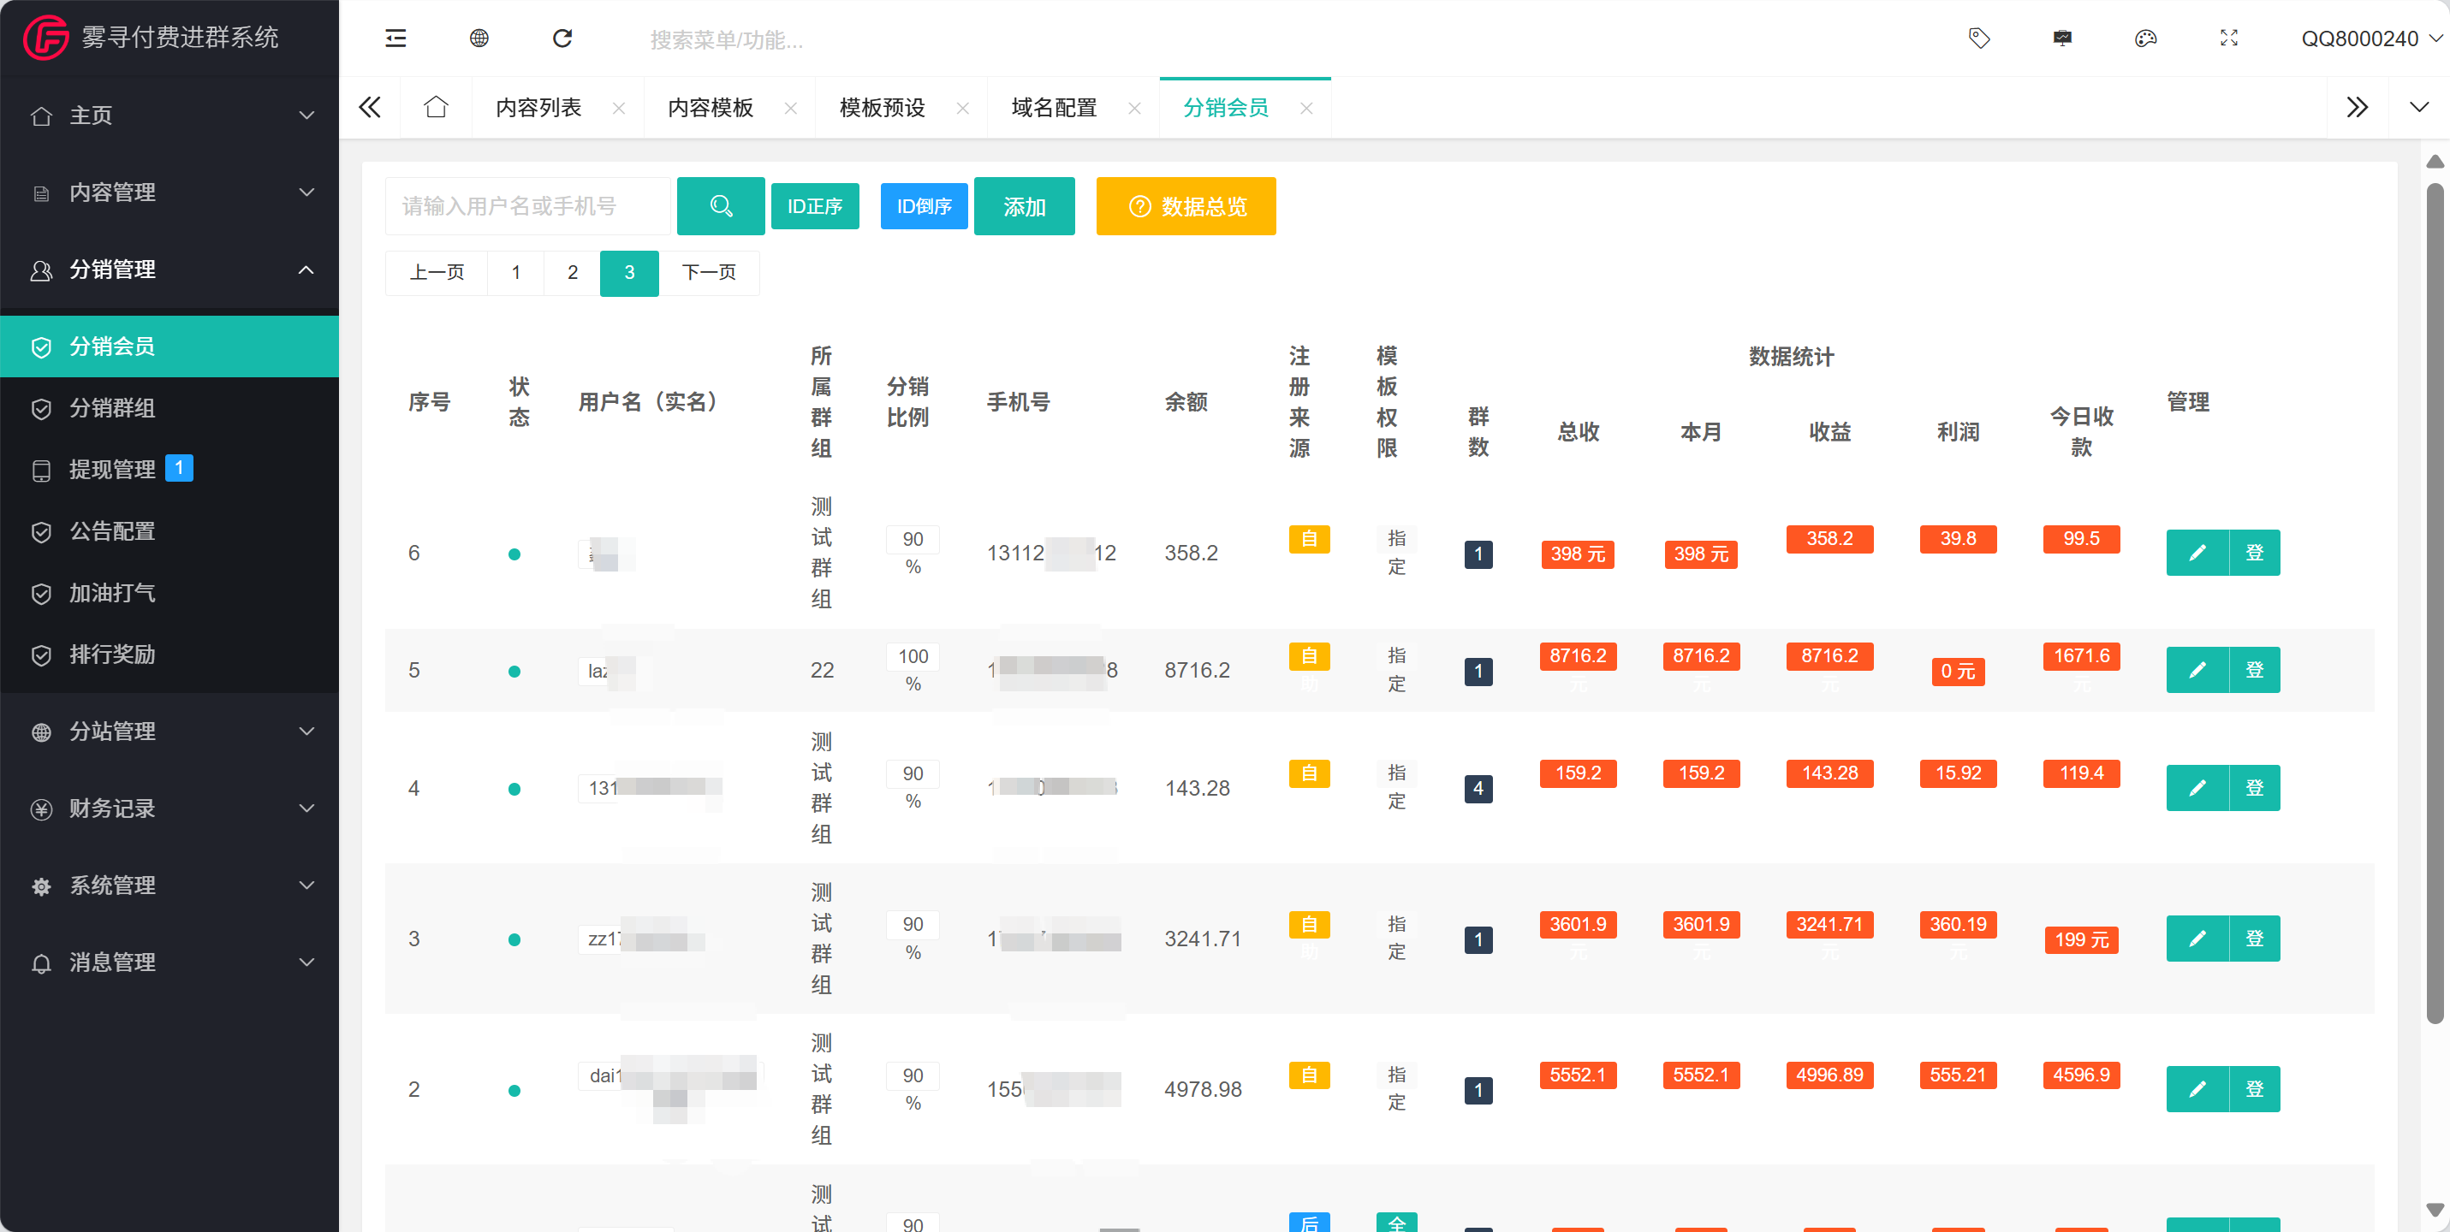This screenshot has height=1232, width=2450.
Task: Edit member row 6 with pencil icon
Action: (x=2197, y=553)
